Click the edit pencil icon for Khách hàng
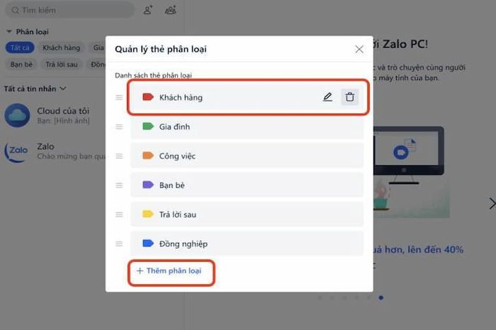Screen dimensions: 496x330 click(x=327, y=97)
